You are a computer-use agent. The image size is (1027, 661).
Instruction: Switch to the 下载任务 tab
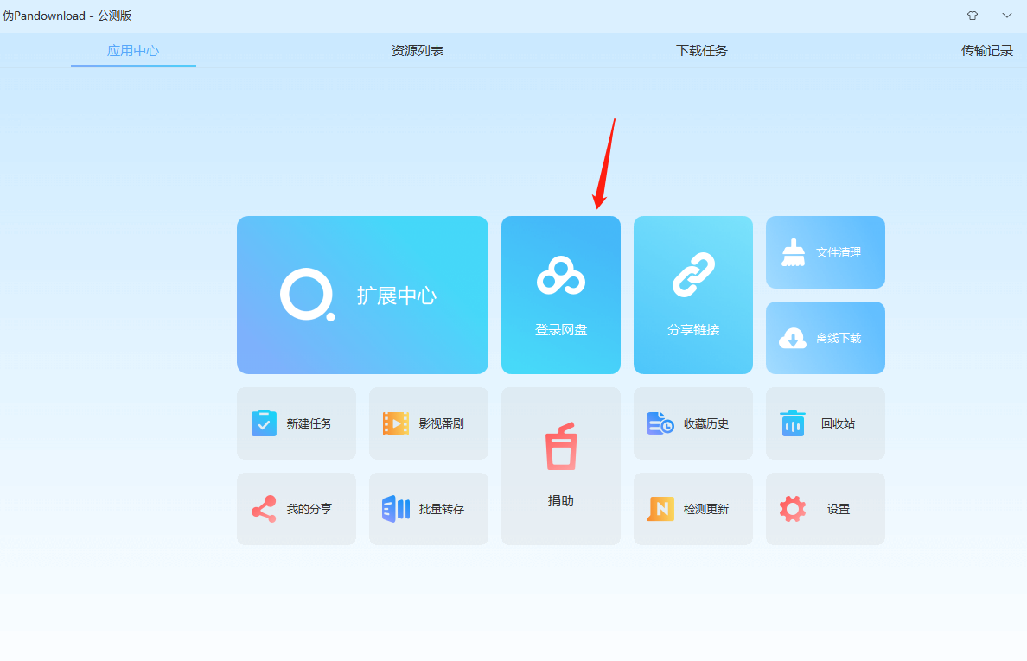click(702, 50)
